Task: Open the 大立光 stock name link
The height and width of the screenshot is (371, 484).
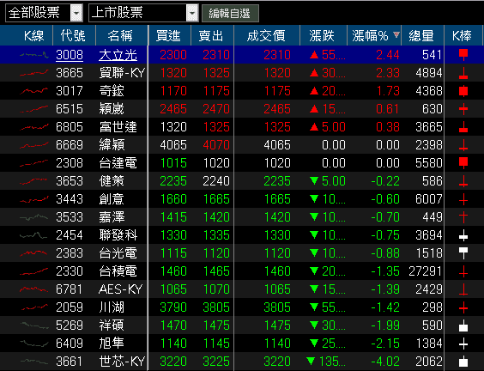Action: pos(118,55)
